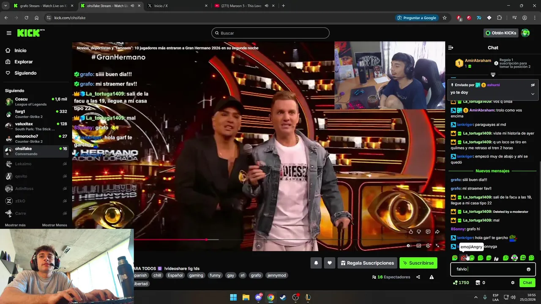Report the stream with the warning triangle
Image resolution: width=541 pixels, height=304 pixels.
point(432,277)
